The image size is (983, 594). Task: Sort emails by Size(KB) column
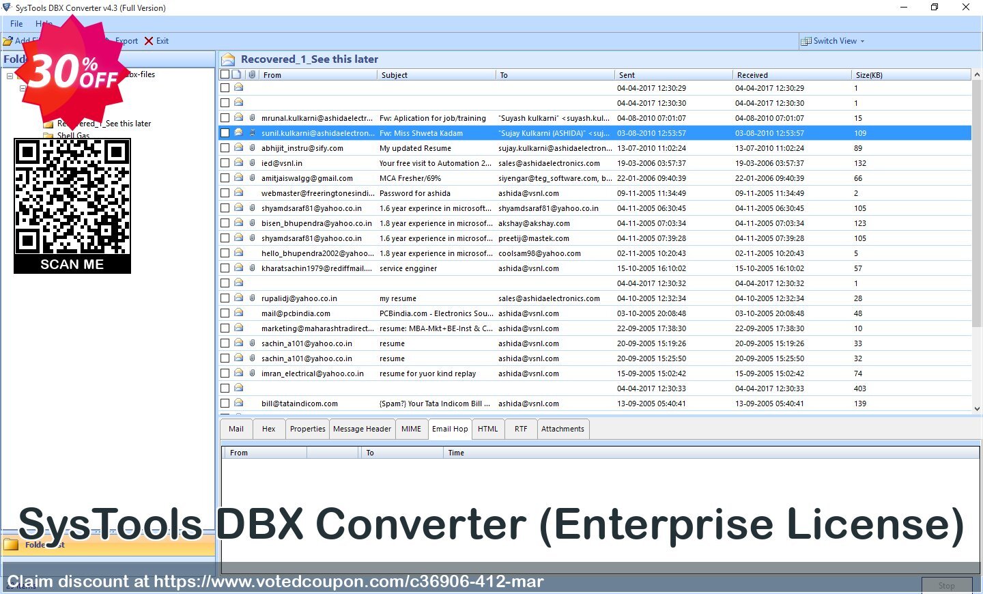911,75
